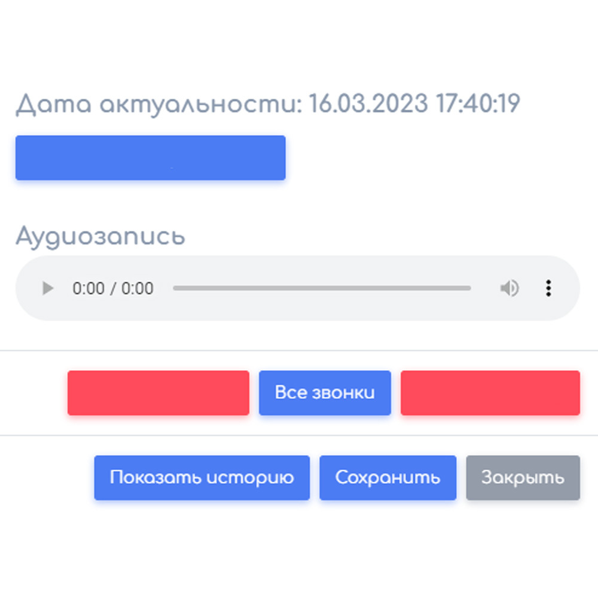
Task: Jump to the far right end of the audio seek bar
Action: 469,288
